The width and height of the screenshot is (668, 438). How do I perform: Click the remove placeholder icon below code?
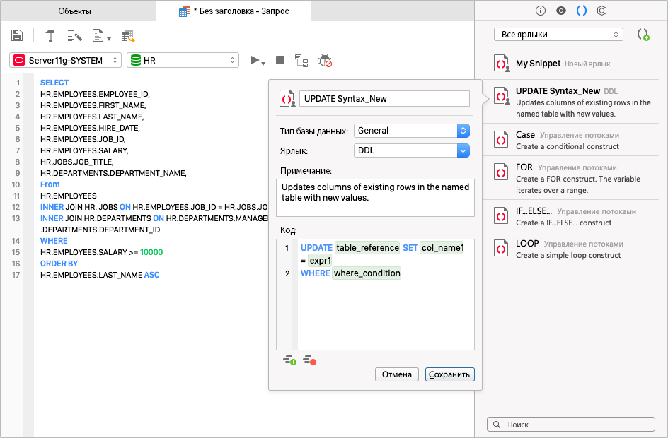click(309, 360)
